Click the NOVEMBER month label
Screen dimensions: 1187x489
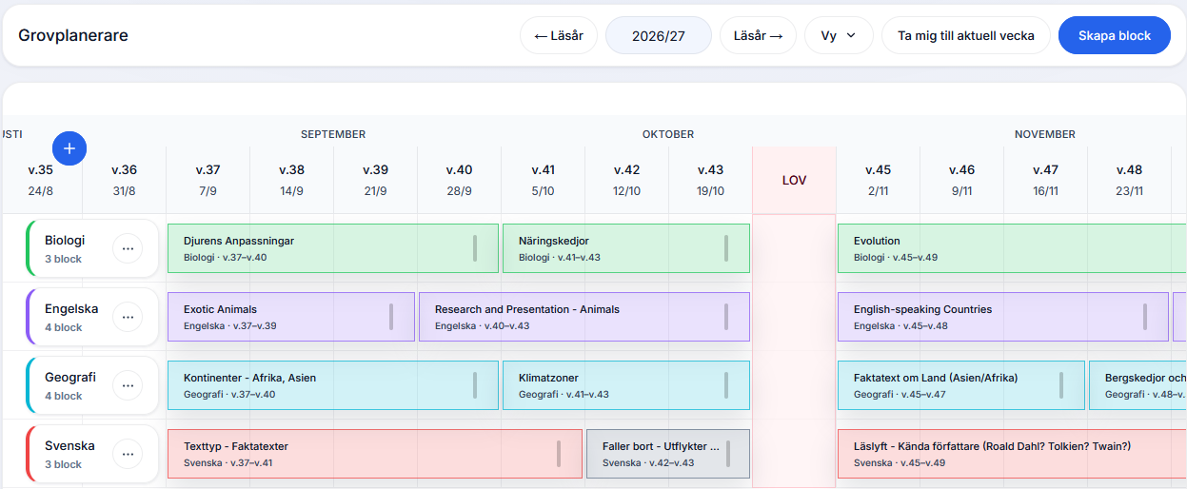pos(1045,134)
